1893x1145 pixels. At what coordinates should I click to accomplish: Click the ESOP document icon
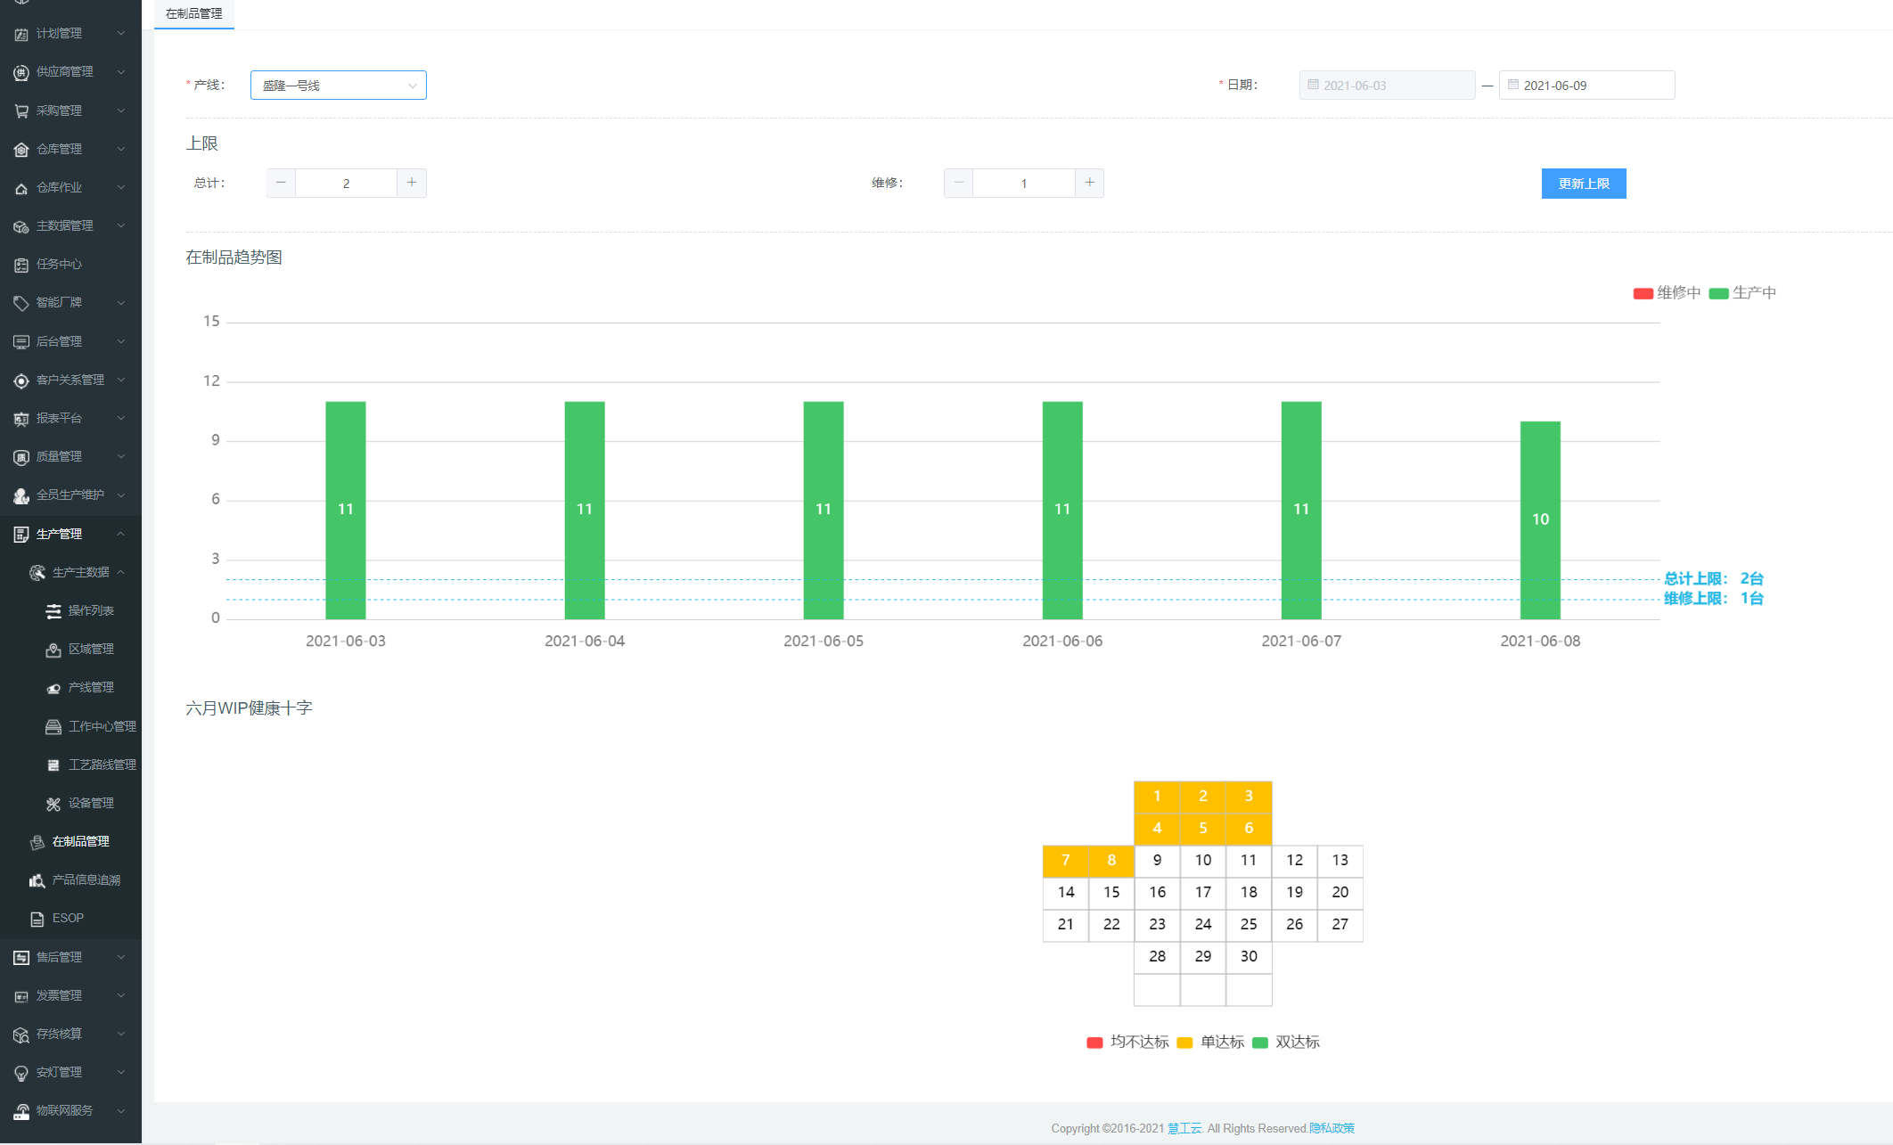(x=37, y=919)
